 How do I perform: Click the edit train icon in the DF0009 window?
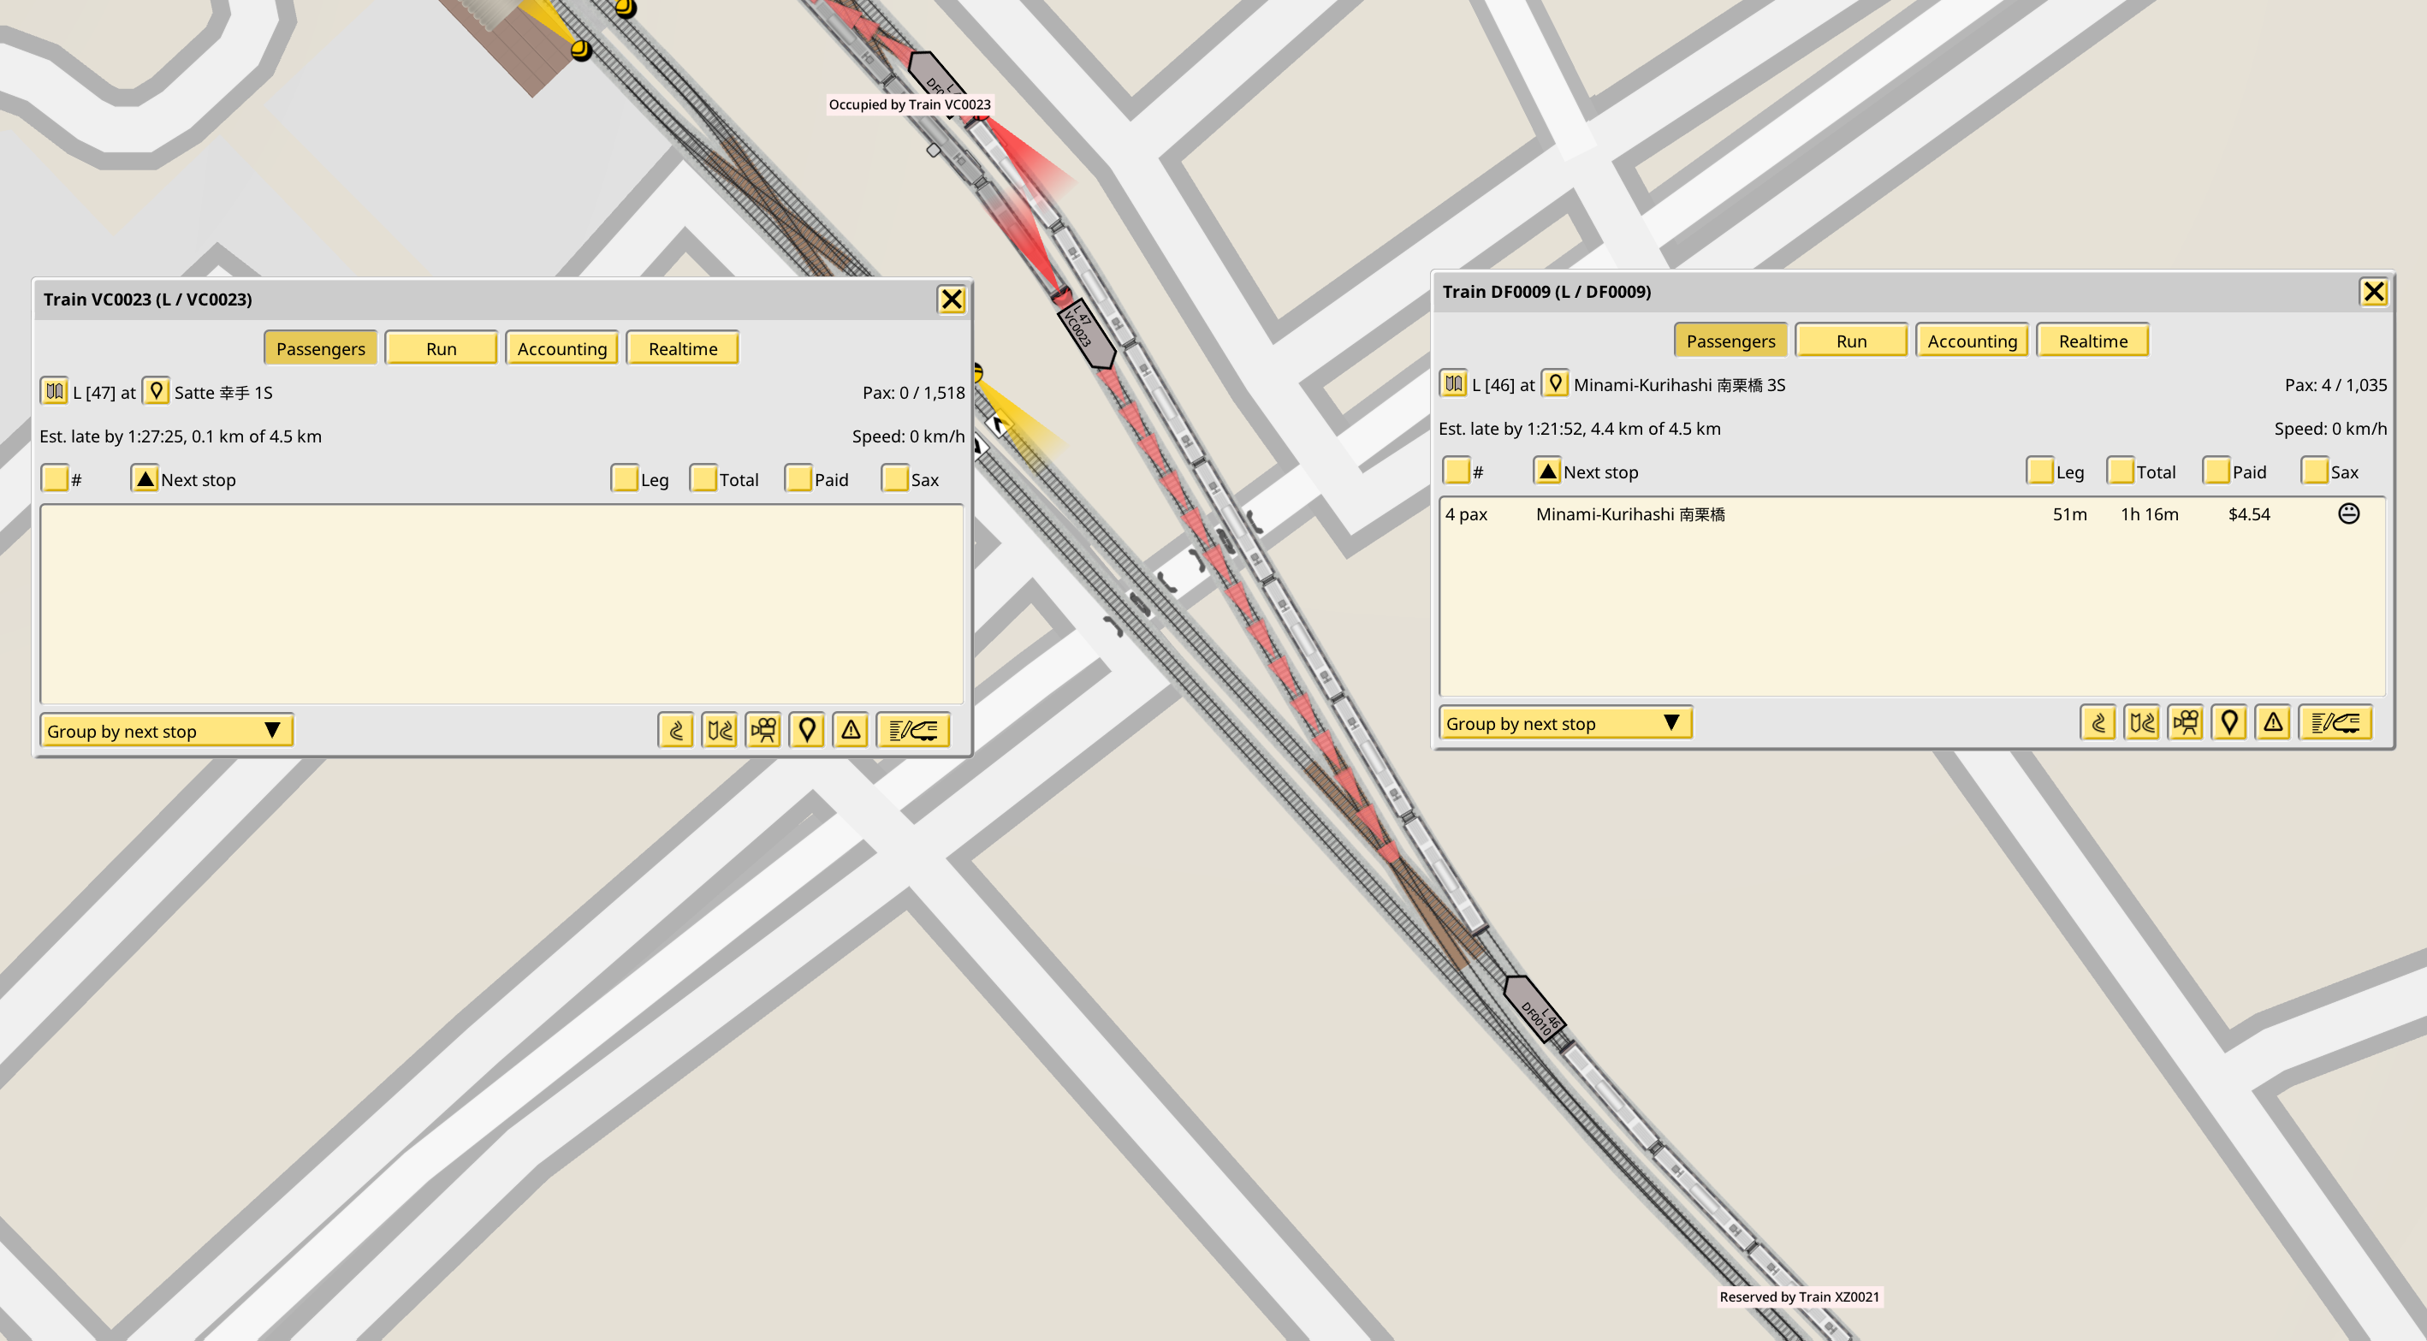[2335, 723]
